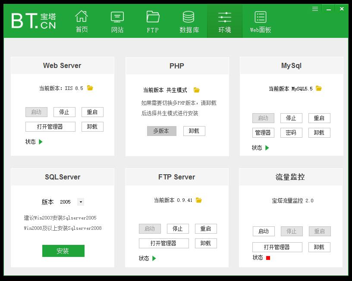352x281 pixels.
Task: Click MySql's disabled 启动 button
Action: coord(263,118)
